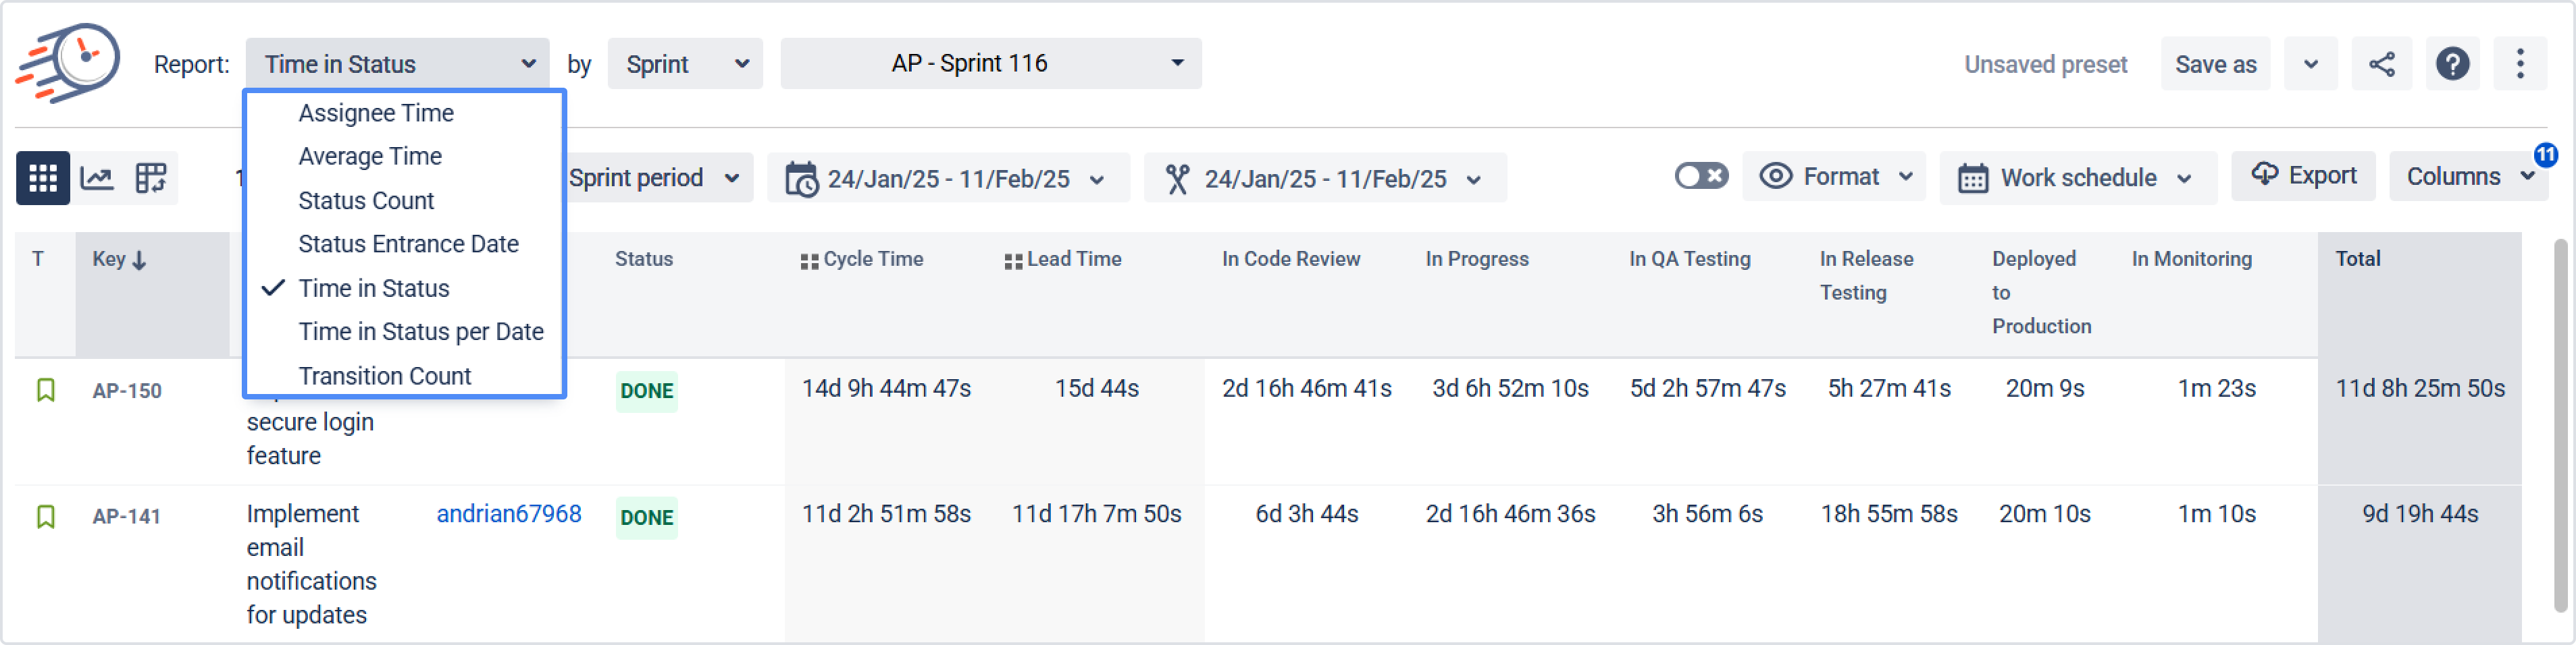Expand the Columns selector
This screenshot has width=2576, height=645.
(x=2467, y=177)
